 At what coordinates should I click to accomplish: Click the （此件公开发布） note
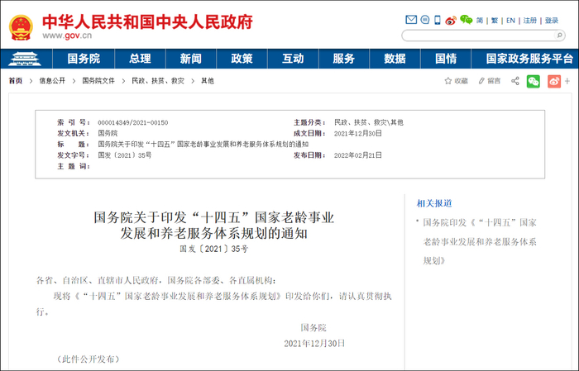(89, 359)
